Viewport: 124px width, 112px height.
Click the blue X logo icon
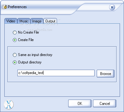pyautogui.click(x=9, y=105)
